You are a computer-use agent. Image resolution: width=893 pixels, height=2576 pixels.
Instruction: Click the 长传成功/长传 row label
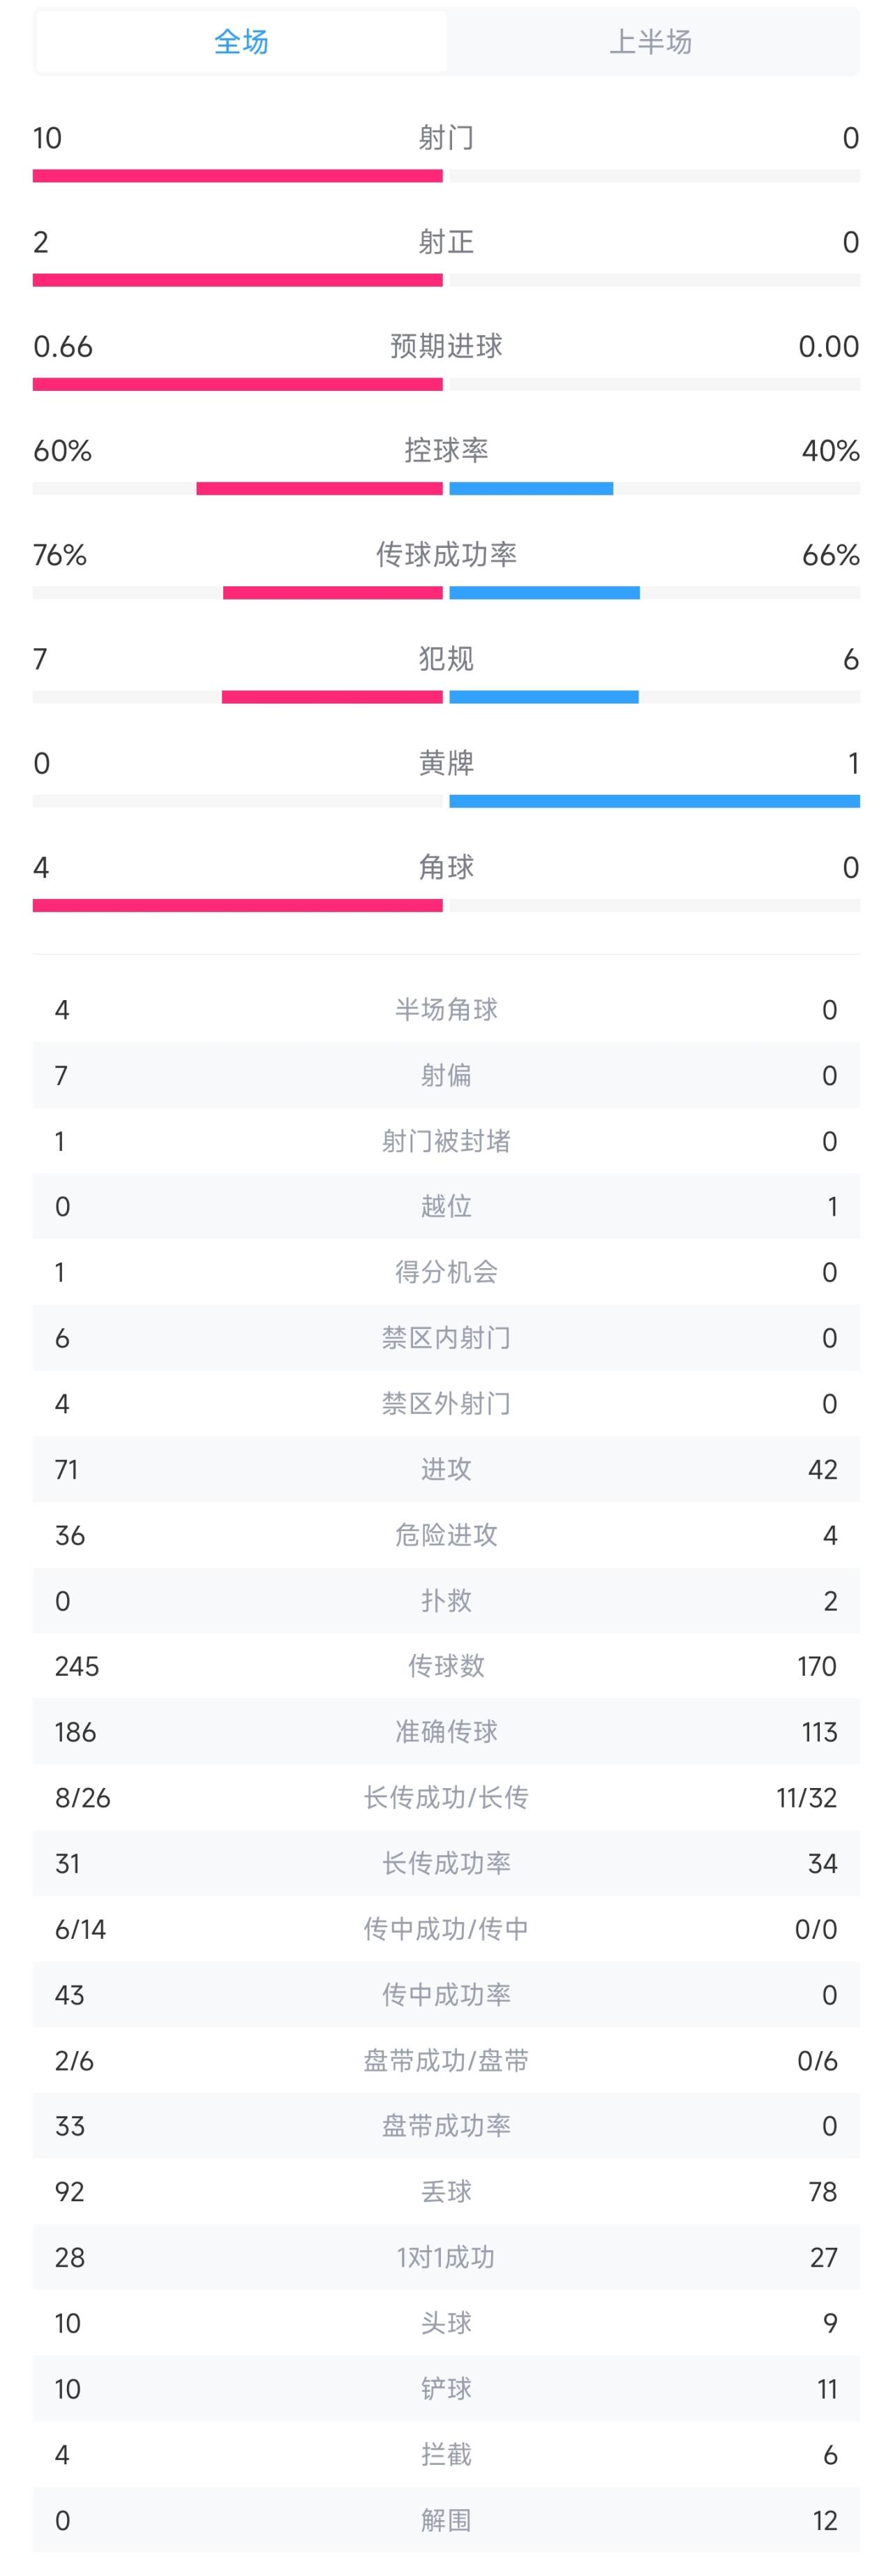point(446,1798)
